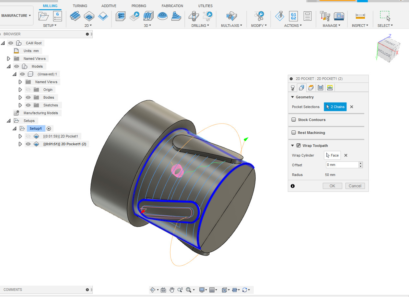Activate the Pan tool in the navigation bar
The width and height of the screenshot is (409, 297).
coord(172,290)
